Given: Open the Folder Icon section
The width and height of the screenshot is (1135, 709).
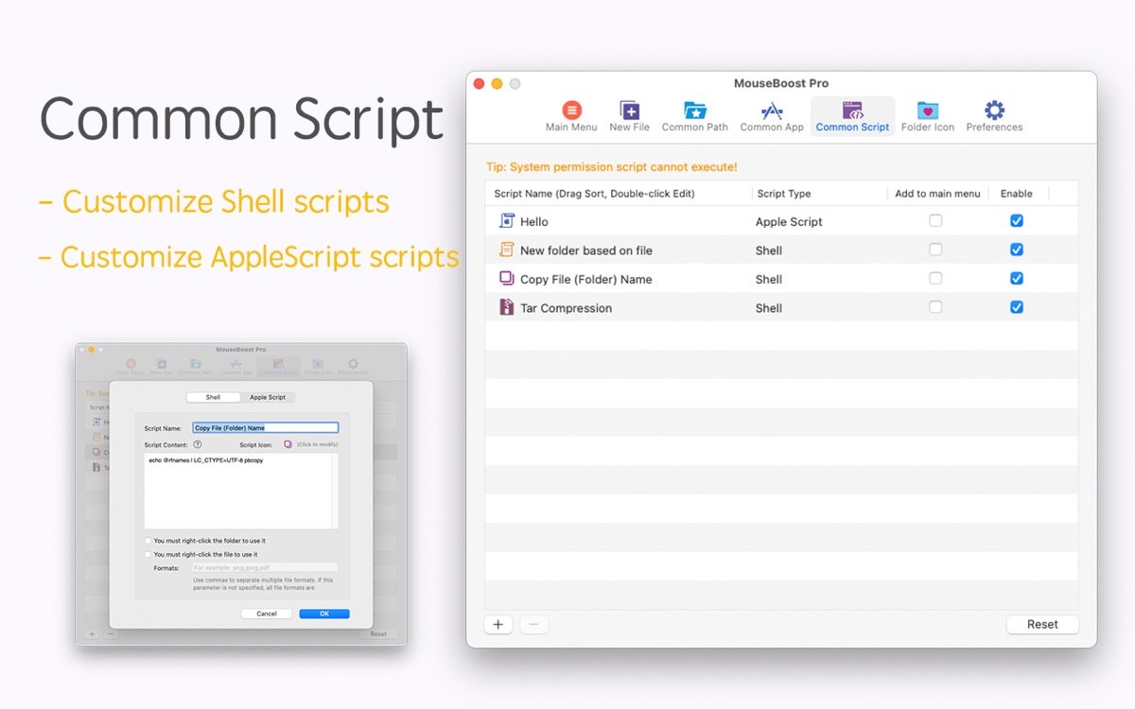Looking at the screenshot, I should tap(927, 111).
